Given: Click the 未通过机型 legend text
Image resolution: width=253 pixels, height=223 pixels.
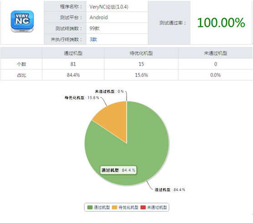Looking at the screenshot, I should [x=157, y=208].
